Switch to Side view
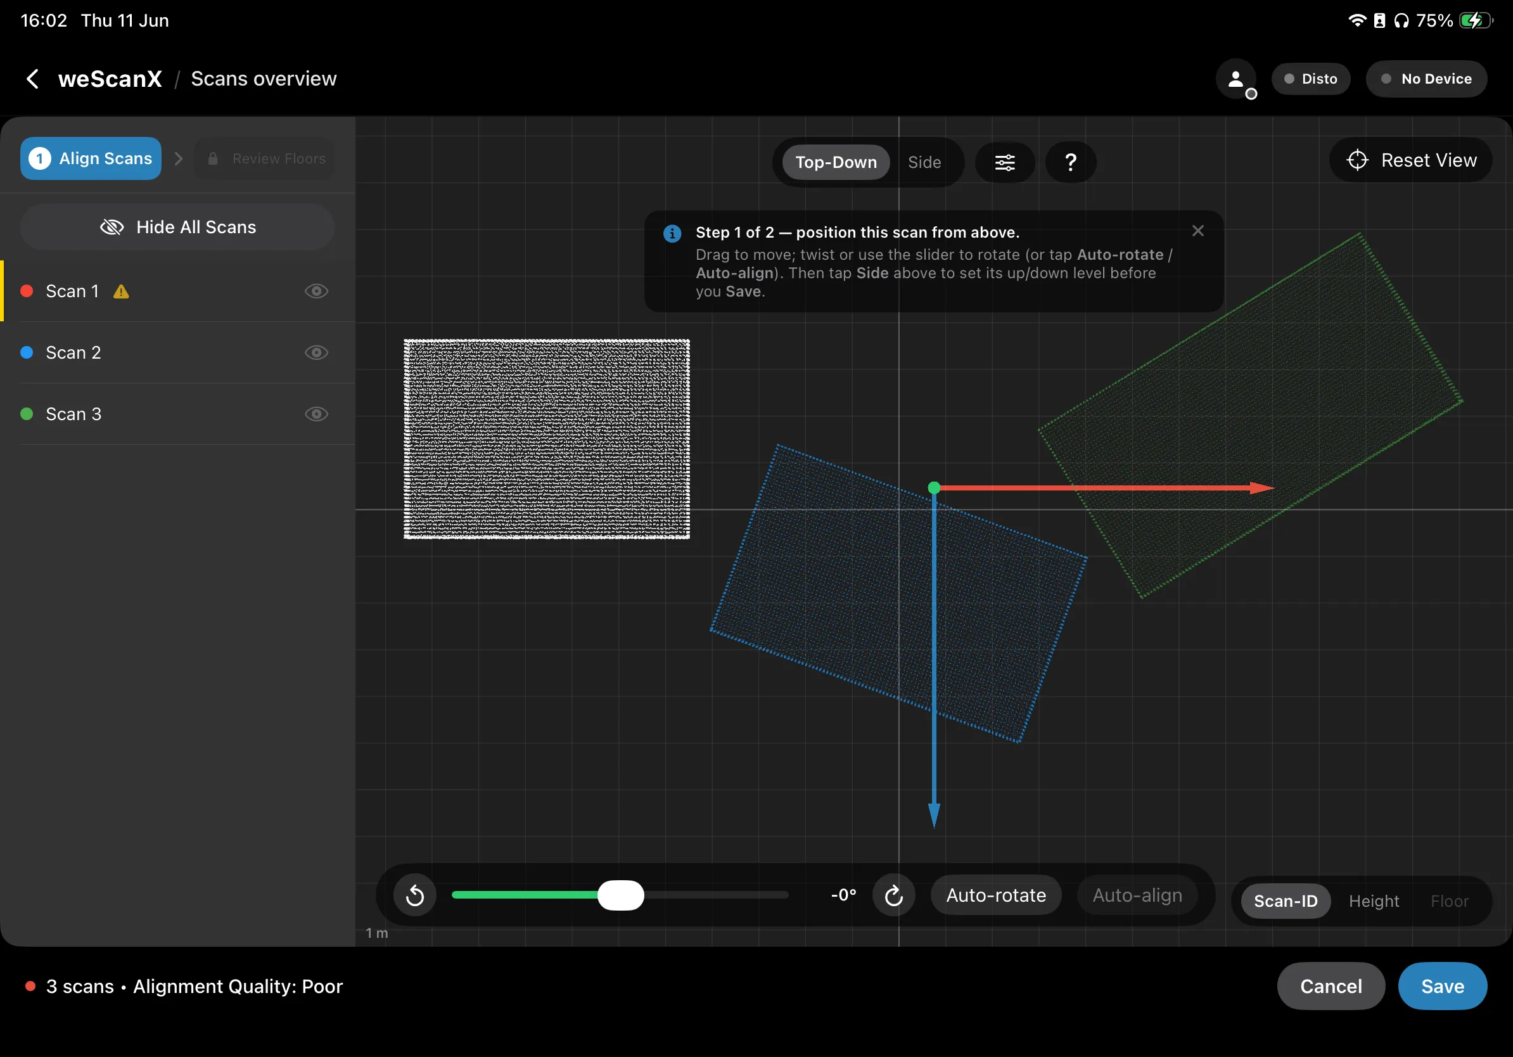1513x1057 pixels. pos(924,162)
